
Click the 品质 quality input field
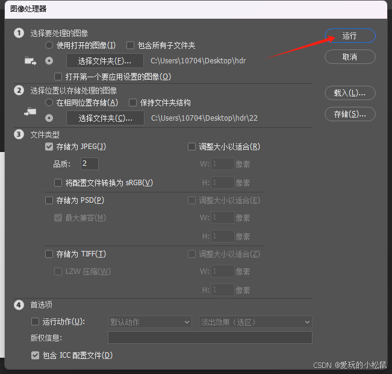pos(90,163)
